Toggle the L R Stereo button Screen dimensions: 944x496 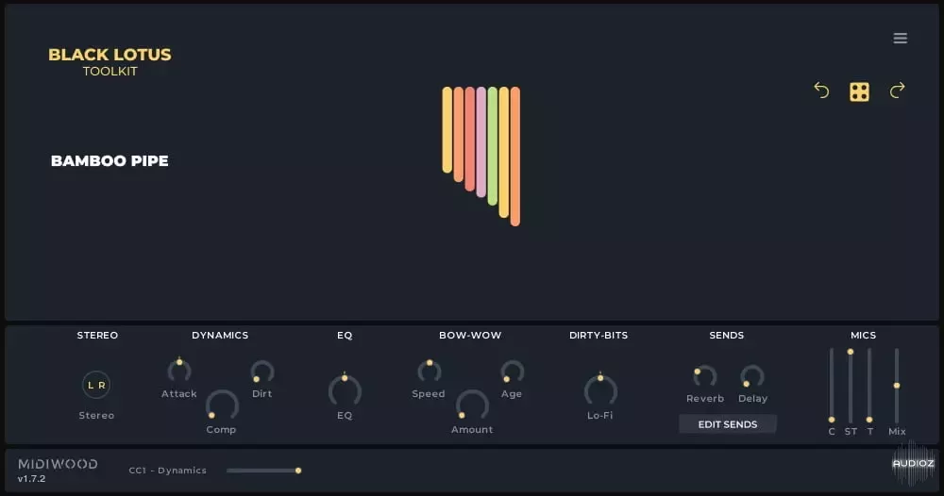(96, 385)
